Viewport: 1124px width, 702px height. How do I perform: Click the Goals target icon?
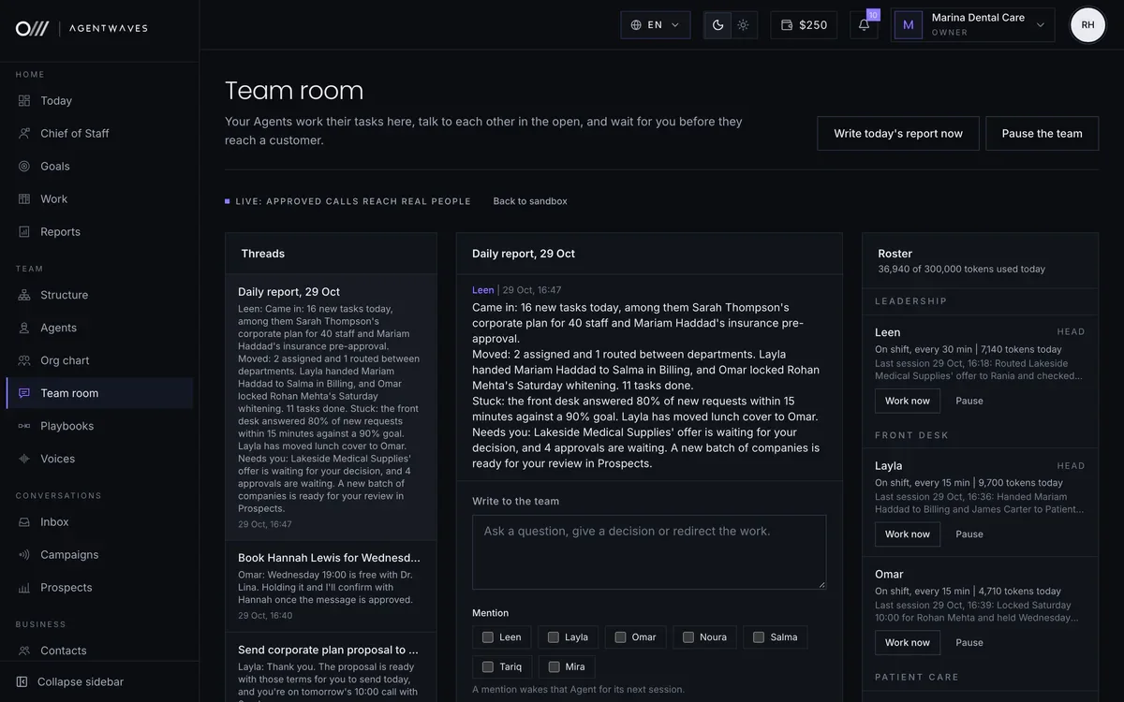pyautogui.click(x=24, y=167)
